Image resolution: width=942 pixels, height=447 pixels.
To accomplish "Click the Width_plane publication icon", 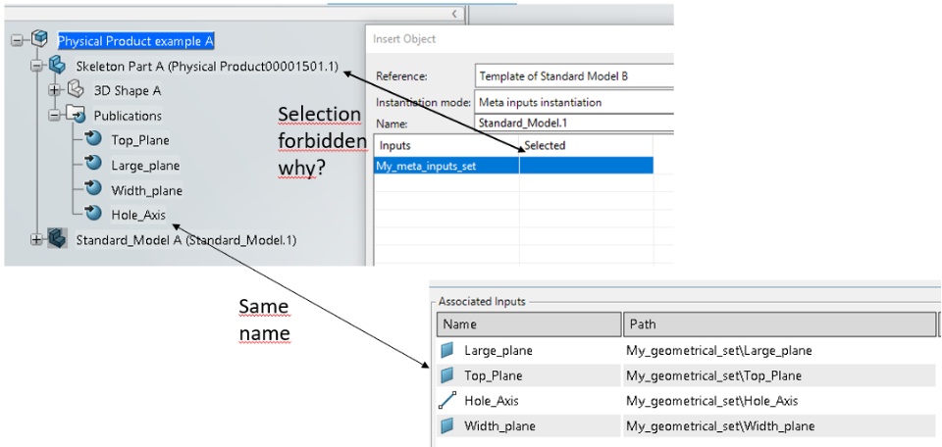I will coord(93,188).
